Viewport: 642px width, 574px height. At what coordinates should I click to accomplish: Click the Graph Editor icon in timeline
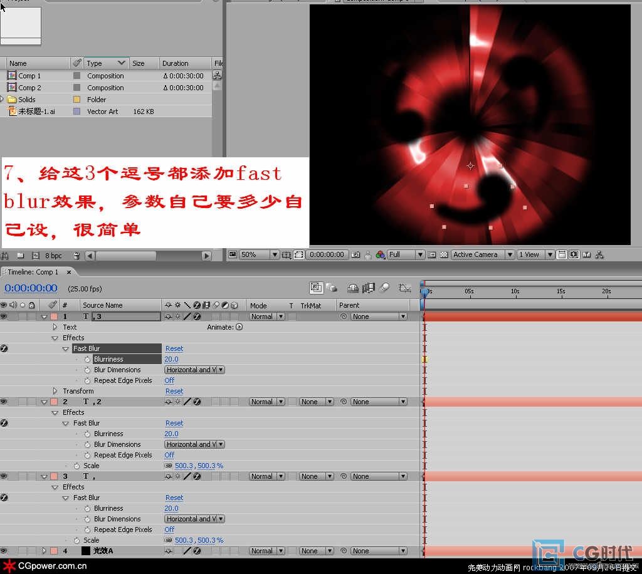coord(405,288)
